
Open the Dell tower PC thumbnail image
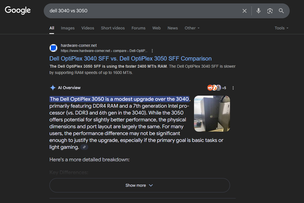click(212, 114)
